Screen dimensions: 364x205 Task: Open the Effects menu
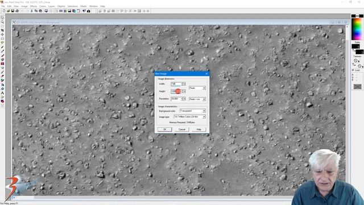(x=34, y=6)
